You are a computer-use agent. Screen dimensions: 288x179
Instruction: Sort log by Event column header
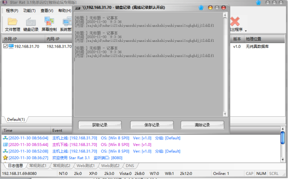coord(62,131)
